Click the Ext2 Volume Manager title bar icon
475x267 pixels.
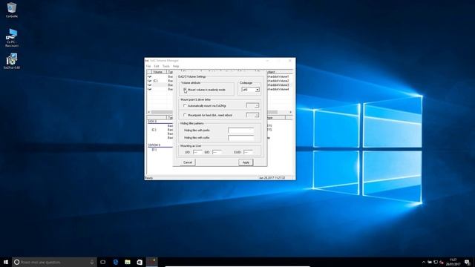tap(147, 61)
